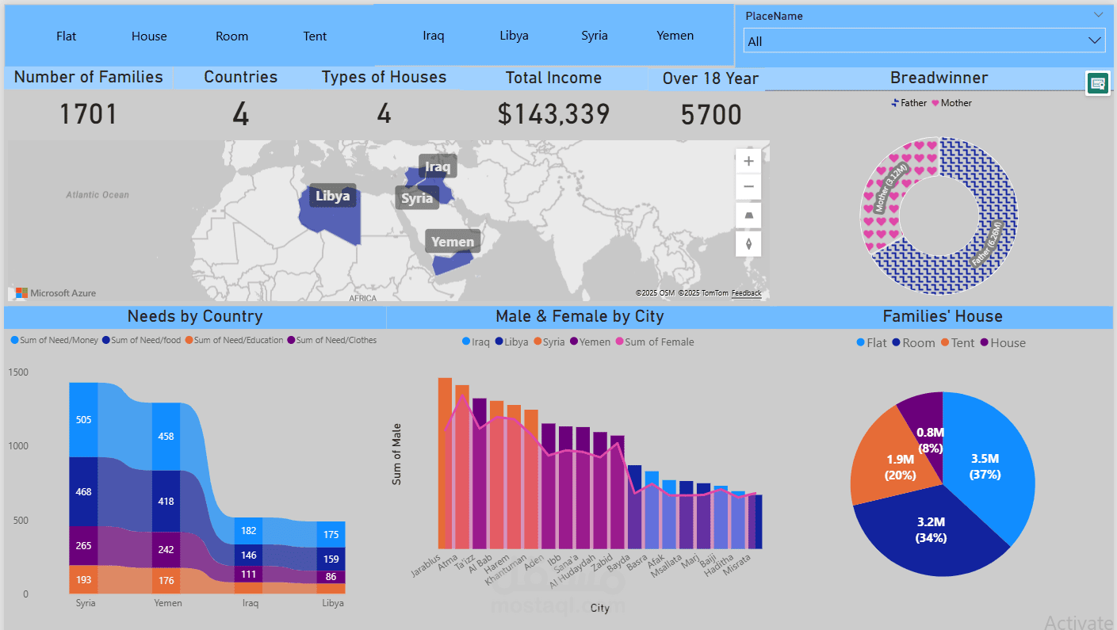Select the Yemen country slicer button
Screen dimensions: 1117x630
pyautogui.click(x=675, y=36)
